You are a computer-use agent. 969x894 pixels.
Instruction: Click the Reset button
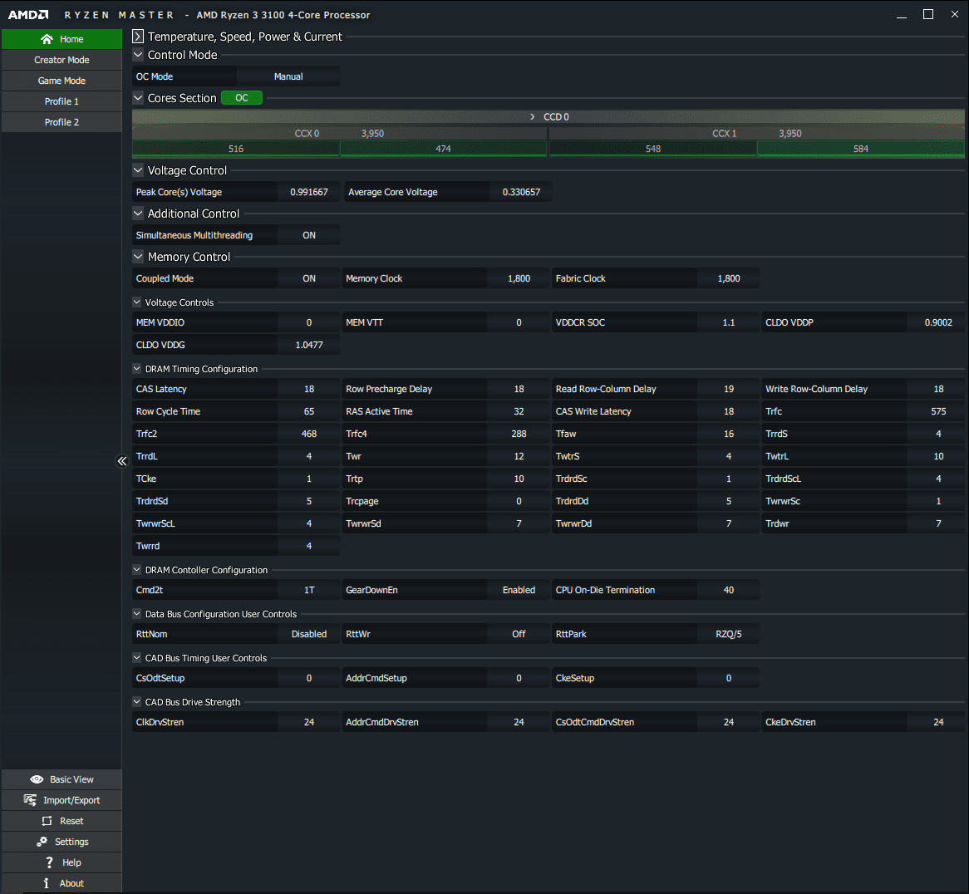point(61,821)
